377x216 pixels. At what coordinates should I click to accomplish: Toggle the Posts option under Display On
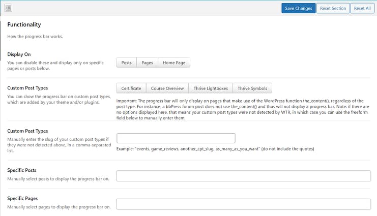coord(127,63)
